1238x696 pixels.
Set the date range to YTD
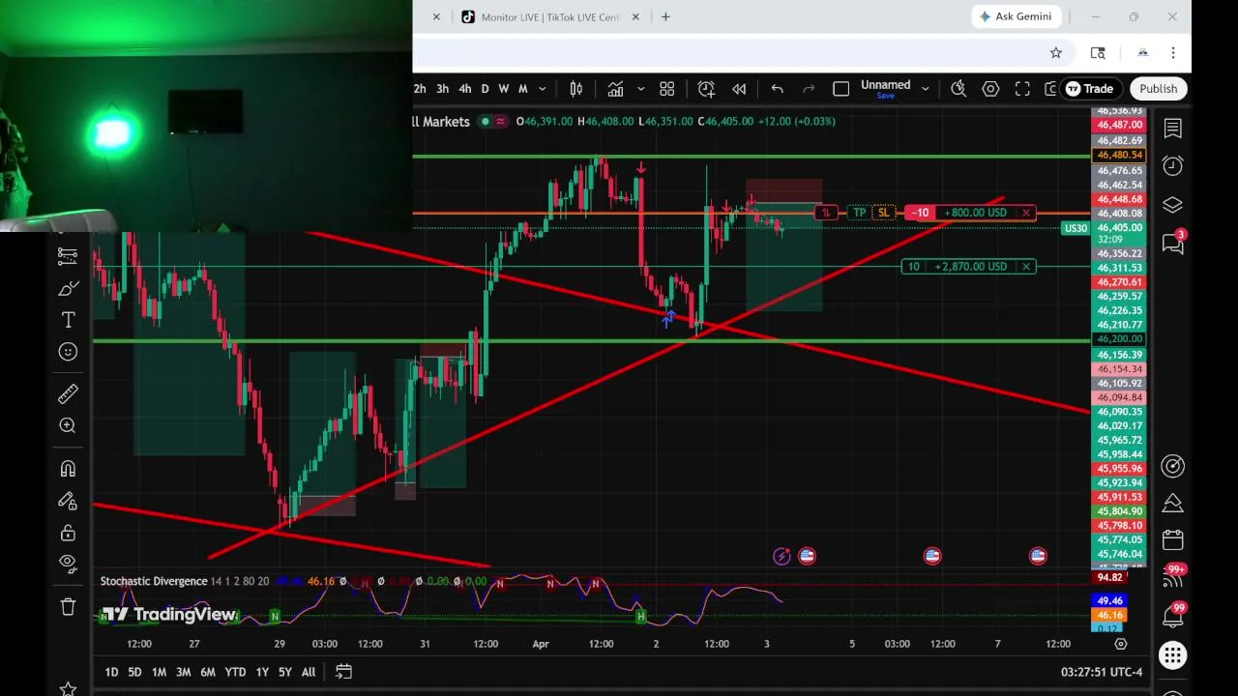pos(235,672)
